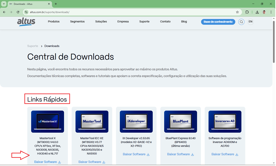Click the address bar URL field
The height and width of the screenshot is (166, 276).
[125, 12]
